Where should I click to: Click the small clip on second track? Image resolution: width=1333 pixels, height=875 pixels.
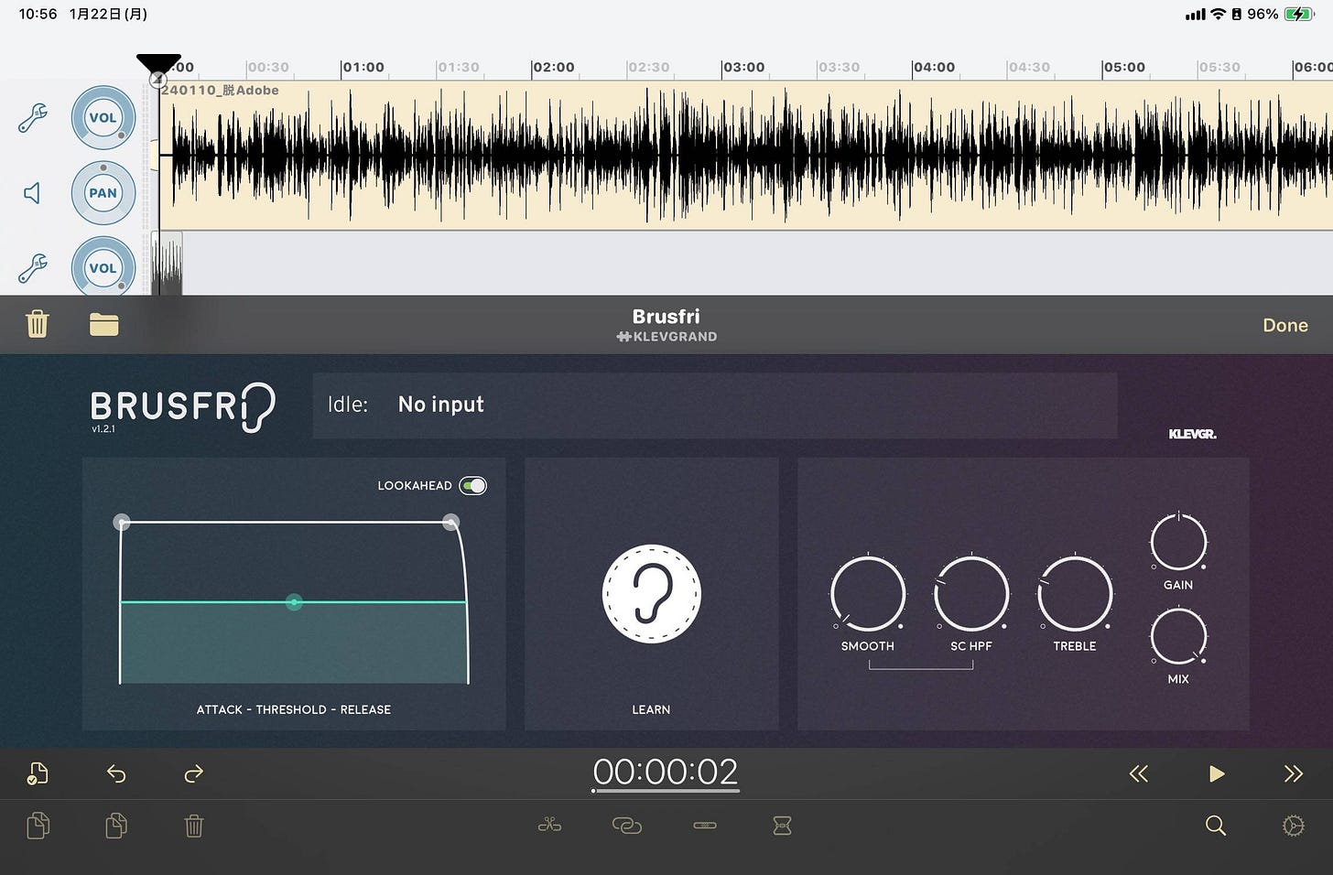(x=167, y=265)
